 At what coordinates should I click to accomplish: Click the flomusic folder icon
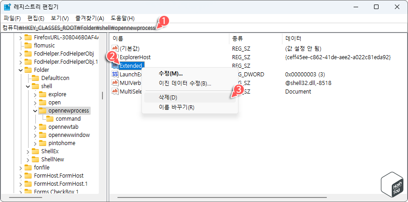[x=28, y=45]
